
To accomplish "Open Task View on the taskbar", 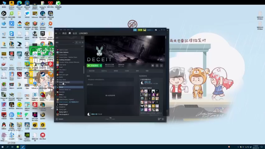I will click(x=12, y=147).
